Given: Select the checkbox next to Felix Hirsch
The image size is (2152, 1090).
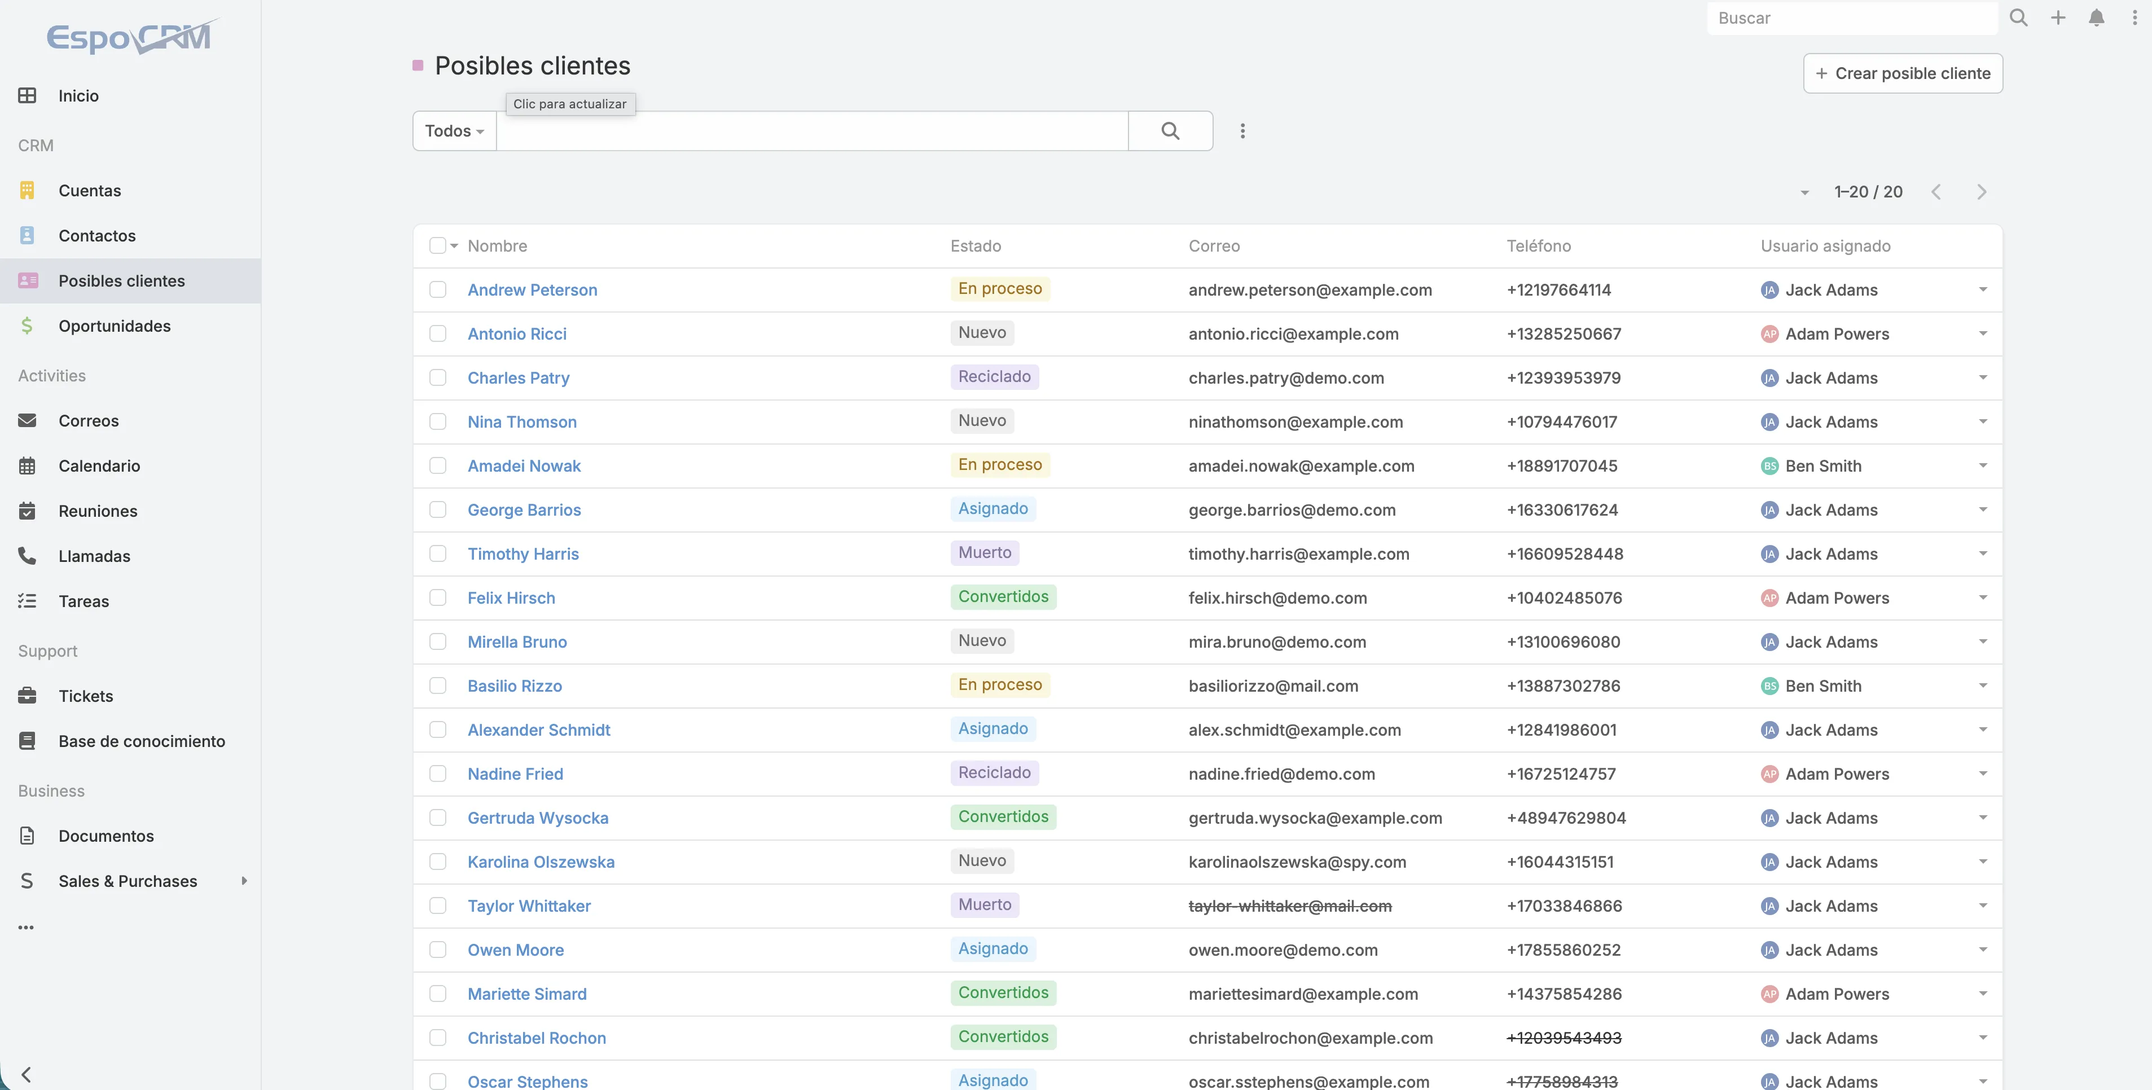Looking at the screenshot, I should click(x=438, y=597).
